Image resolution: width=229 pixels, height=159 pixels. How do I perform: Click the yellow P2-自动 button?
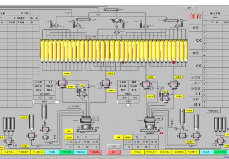137,152
